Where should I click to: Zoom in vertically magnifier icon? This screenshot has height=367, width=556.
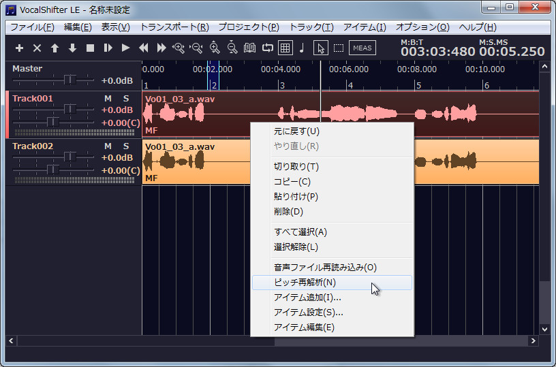[x=214, y=48]
